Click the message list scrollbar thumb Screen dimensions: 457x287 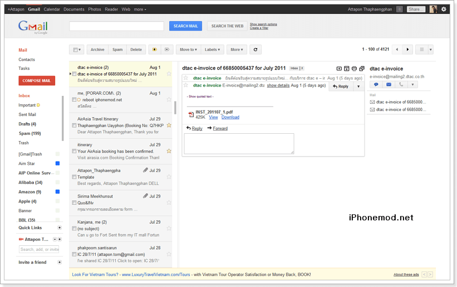click(x=175, y=108)
